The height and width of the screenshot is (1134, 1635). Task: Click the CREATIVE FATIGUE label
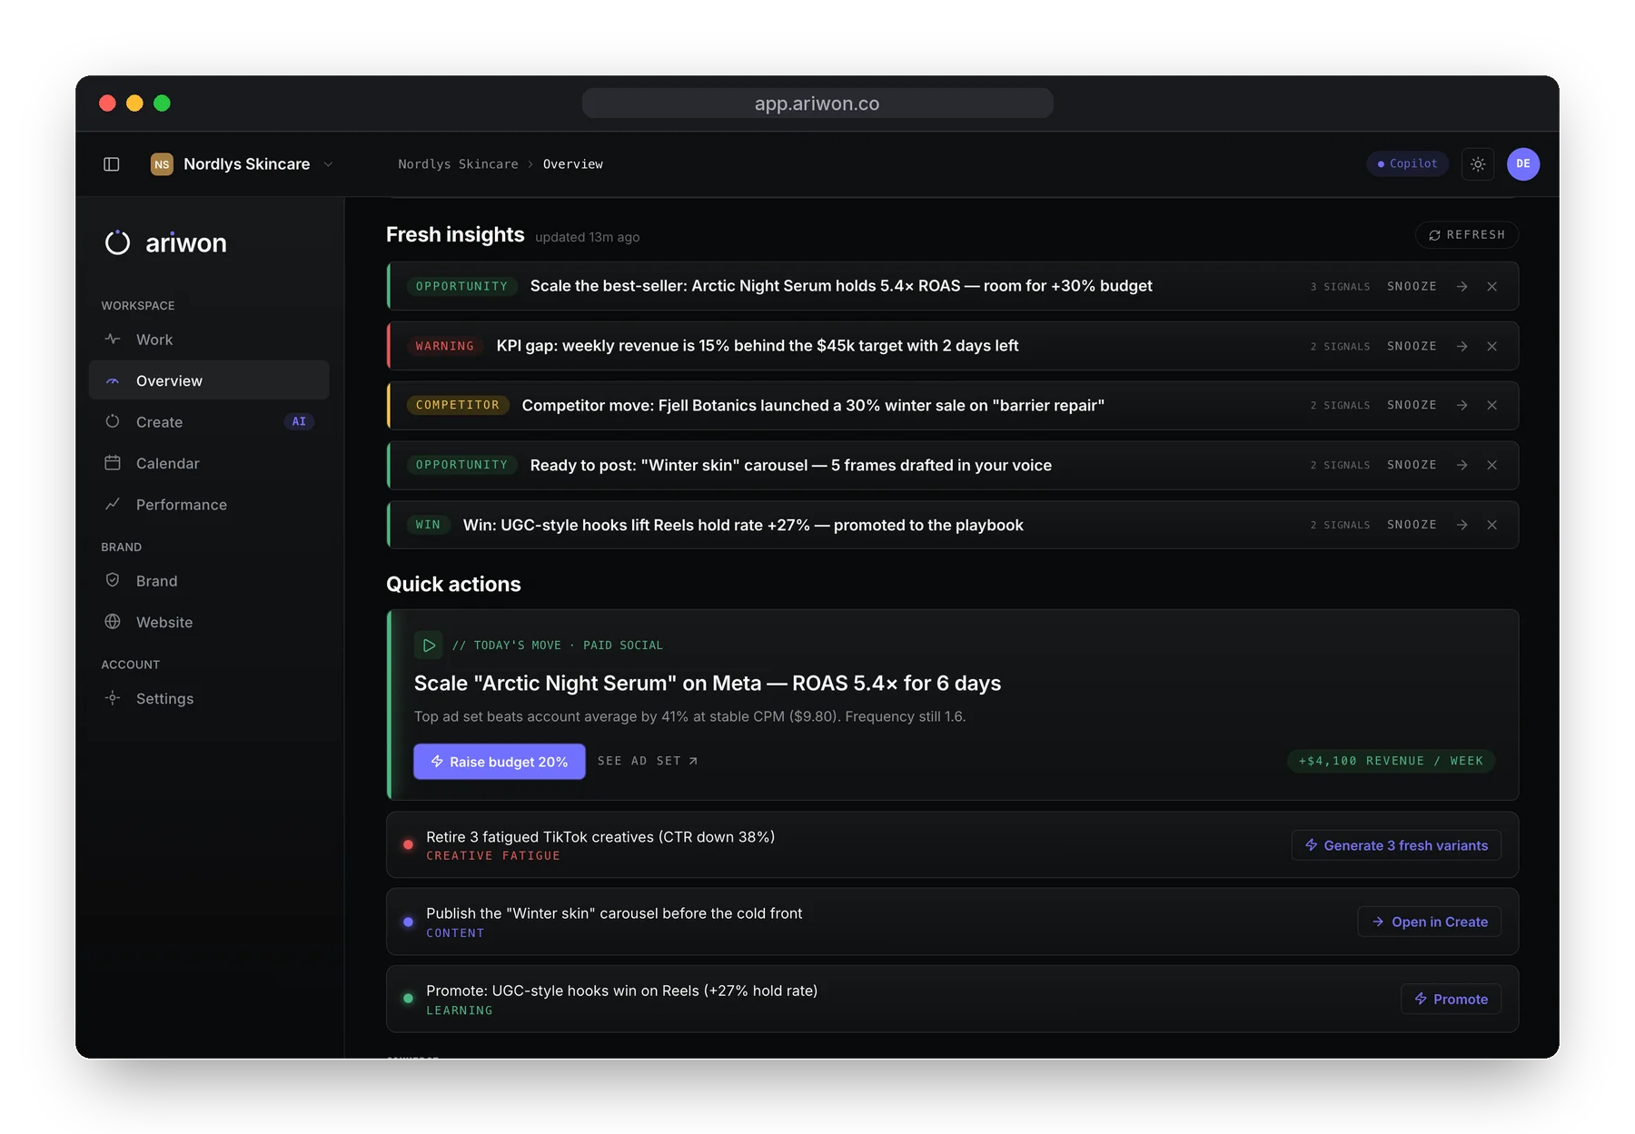(493, 856)
